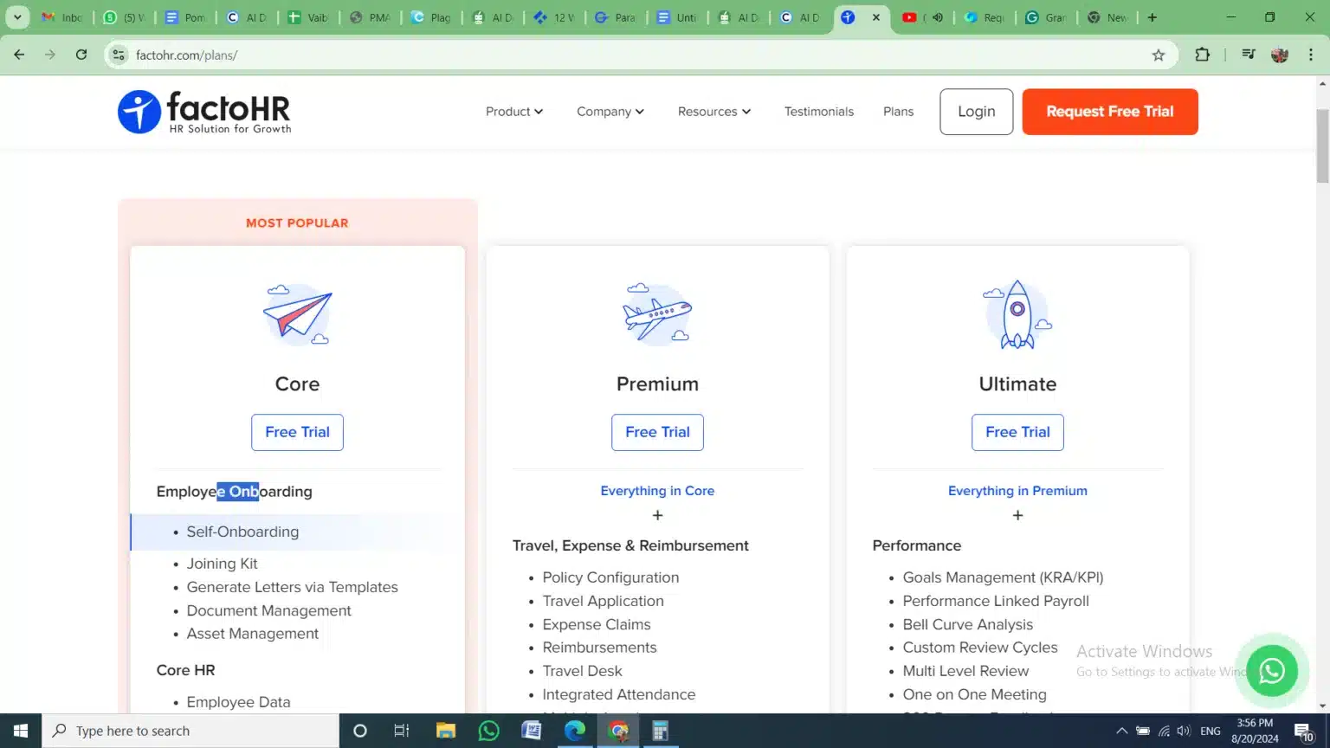
Task: Open a new browser tab
Action: (x=1152, y=17)
